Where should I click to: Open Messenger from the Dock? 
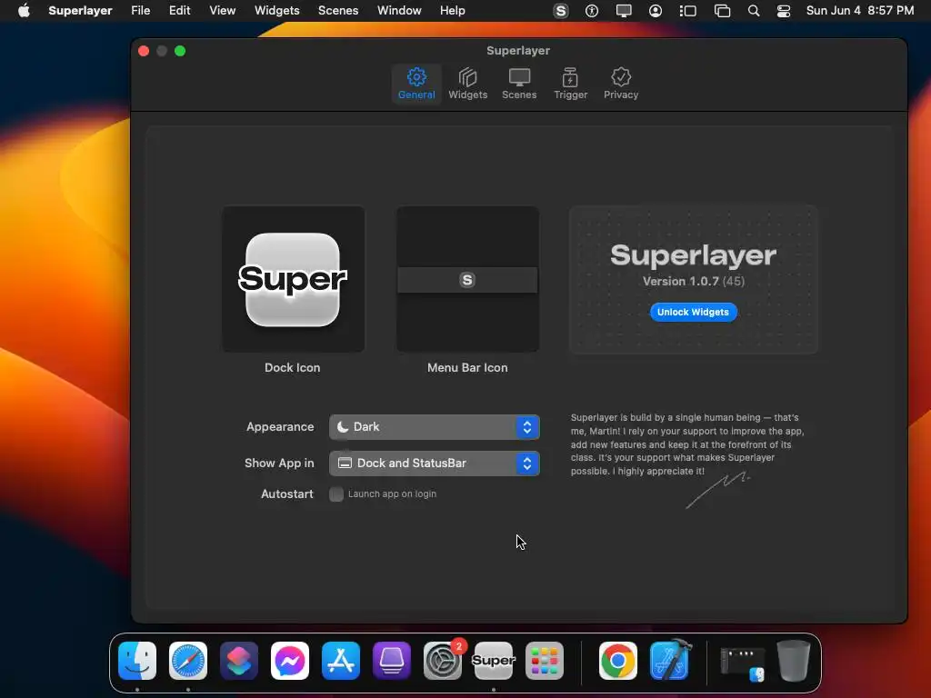click(x=290, y=661)
